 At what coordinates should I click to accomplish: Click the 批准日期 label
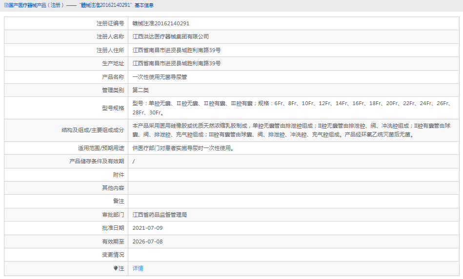(113, 228)
